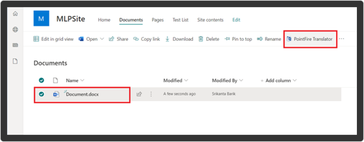The image size is (364, 142).
Task: Click the Share command in toolbar
Action: click(119, 39)
